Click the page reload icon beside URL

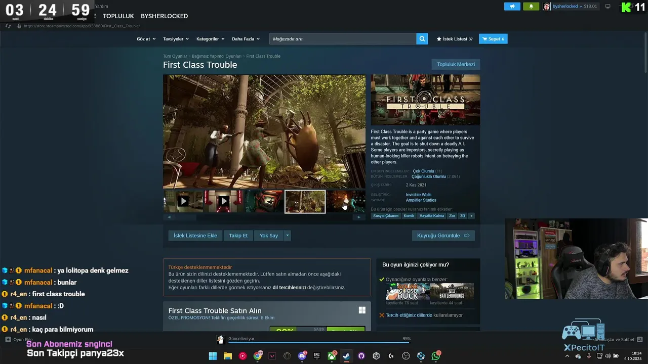click(x=8, y=26)
